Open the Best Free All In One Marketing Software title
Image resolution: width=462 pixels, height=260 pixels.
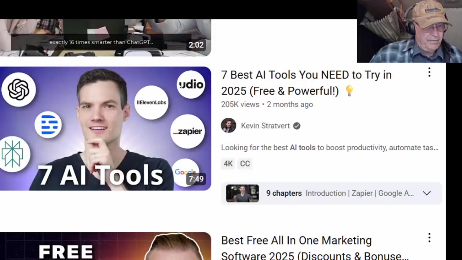coord(315,248)
